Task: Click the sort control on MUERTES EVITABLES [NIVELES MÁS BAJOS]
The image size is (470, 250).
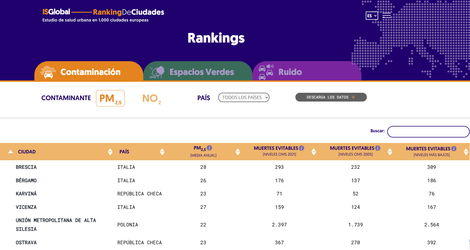Action: 466,151
